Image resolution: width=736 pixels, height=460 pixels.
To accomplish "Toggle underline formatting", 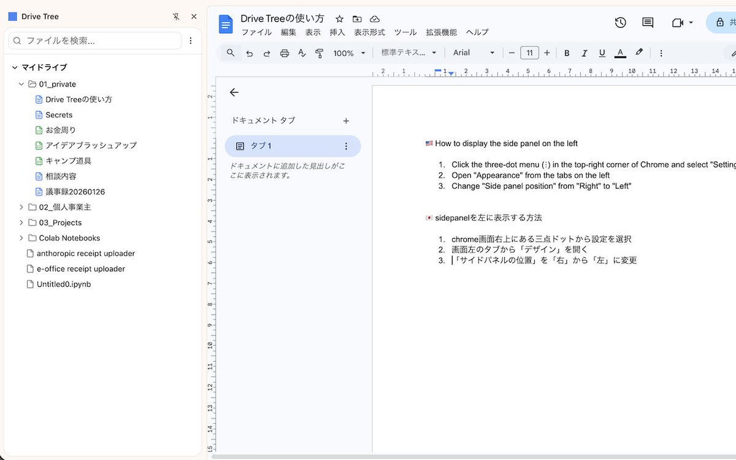I will (x=602, y=53).
